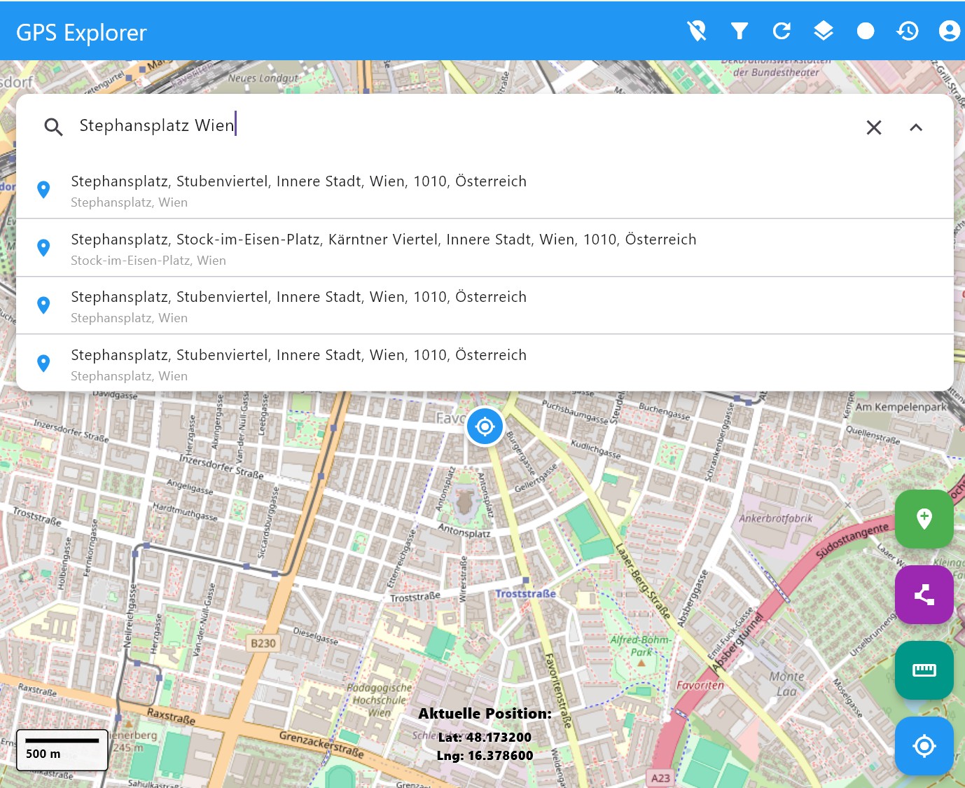Click the refresh icon in toolbar
965x788 pixels.
(x=782, y=31)
